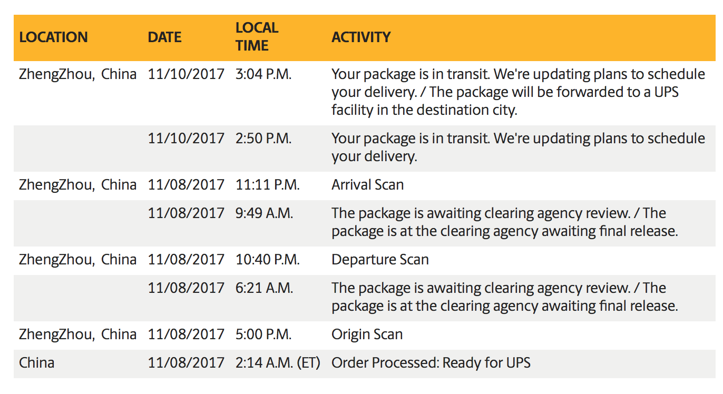The width and height of the screenshot is (723, 394).
Task: Select the 2:50 P.M. time cell
Action: (263, 139)
